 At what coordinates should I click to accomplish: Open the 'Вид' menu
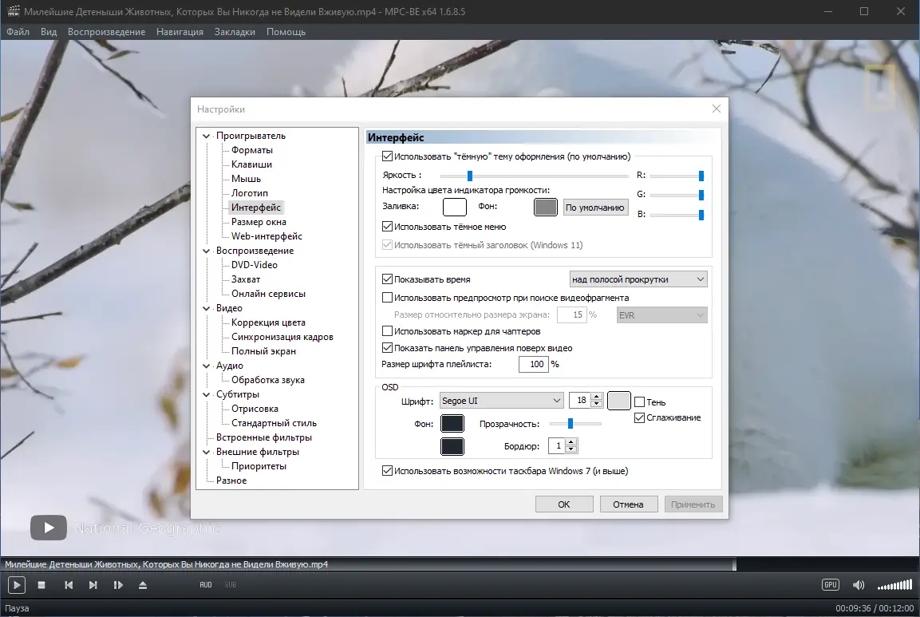tap(48, 32)
